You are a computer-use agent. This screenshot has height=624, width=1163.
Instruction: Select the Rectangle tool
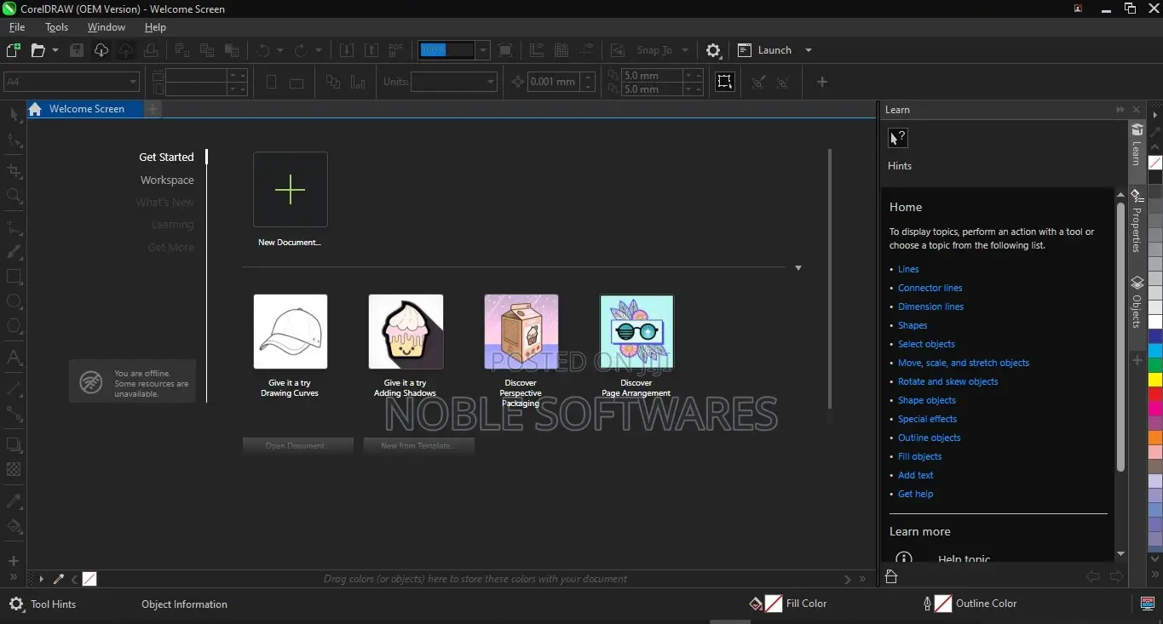pyautogui.click(x=14, y=277)
